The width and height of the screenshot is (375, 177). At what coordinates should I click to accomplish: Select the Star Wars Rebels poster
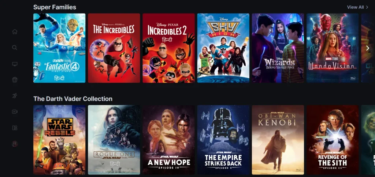click(x=59, y=140)
